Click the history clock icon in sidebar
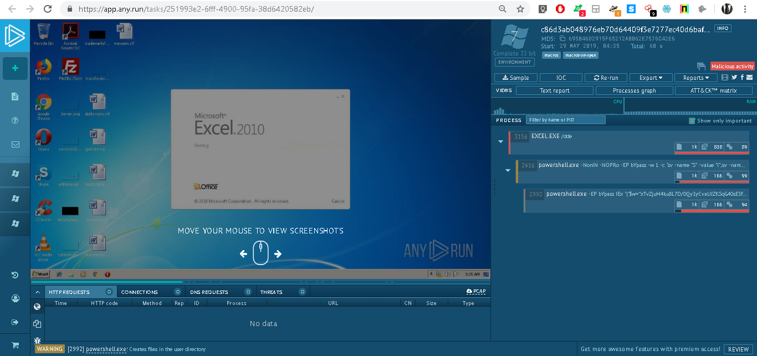This screenshot has height=356, width=757. (15, 275)
